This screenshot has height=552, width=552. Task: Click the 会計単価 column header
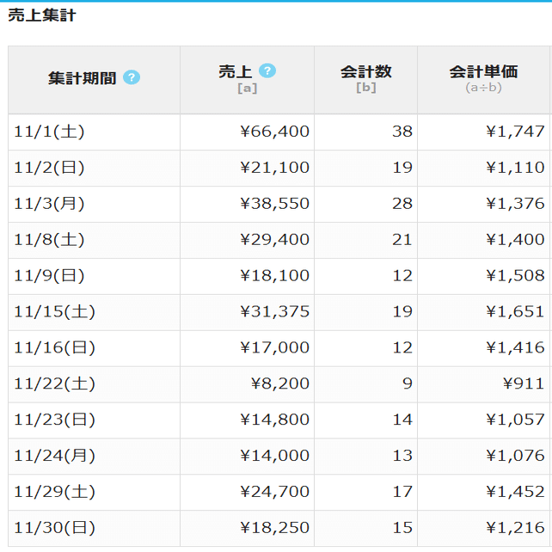483,72
